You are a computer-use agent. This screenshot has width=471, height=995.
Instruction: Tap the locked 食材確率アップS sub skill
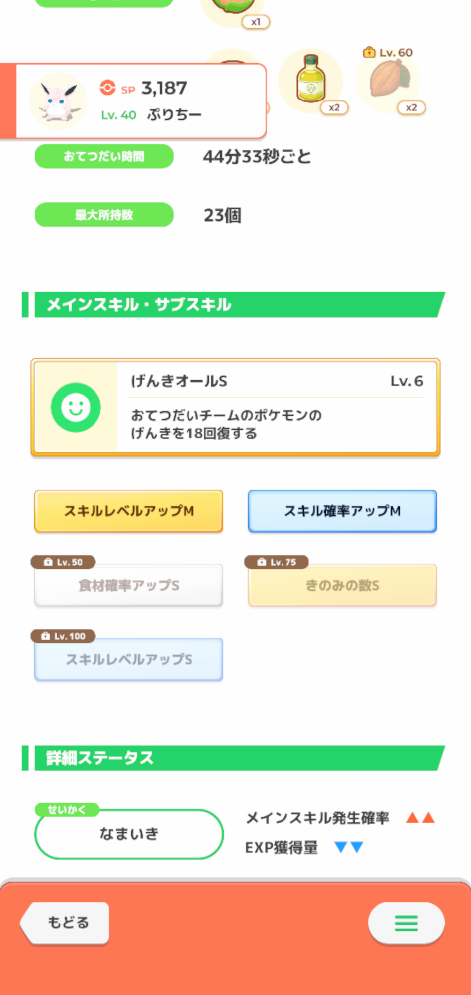[128, 585]
